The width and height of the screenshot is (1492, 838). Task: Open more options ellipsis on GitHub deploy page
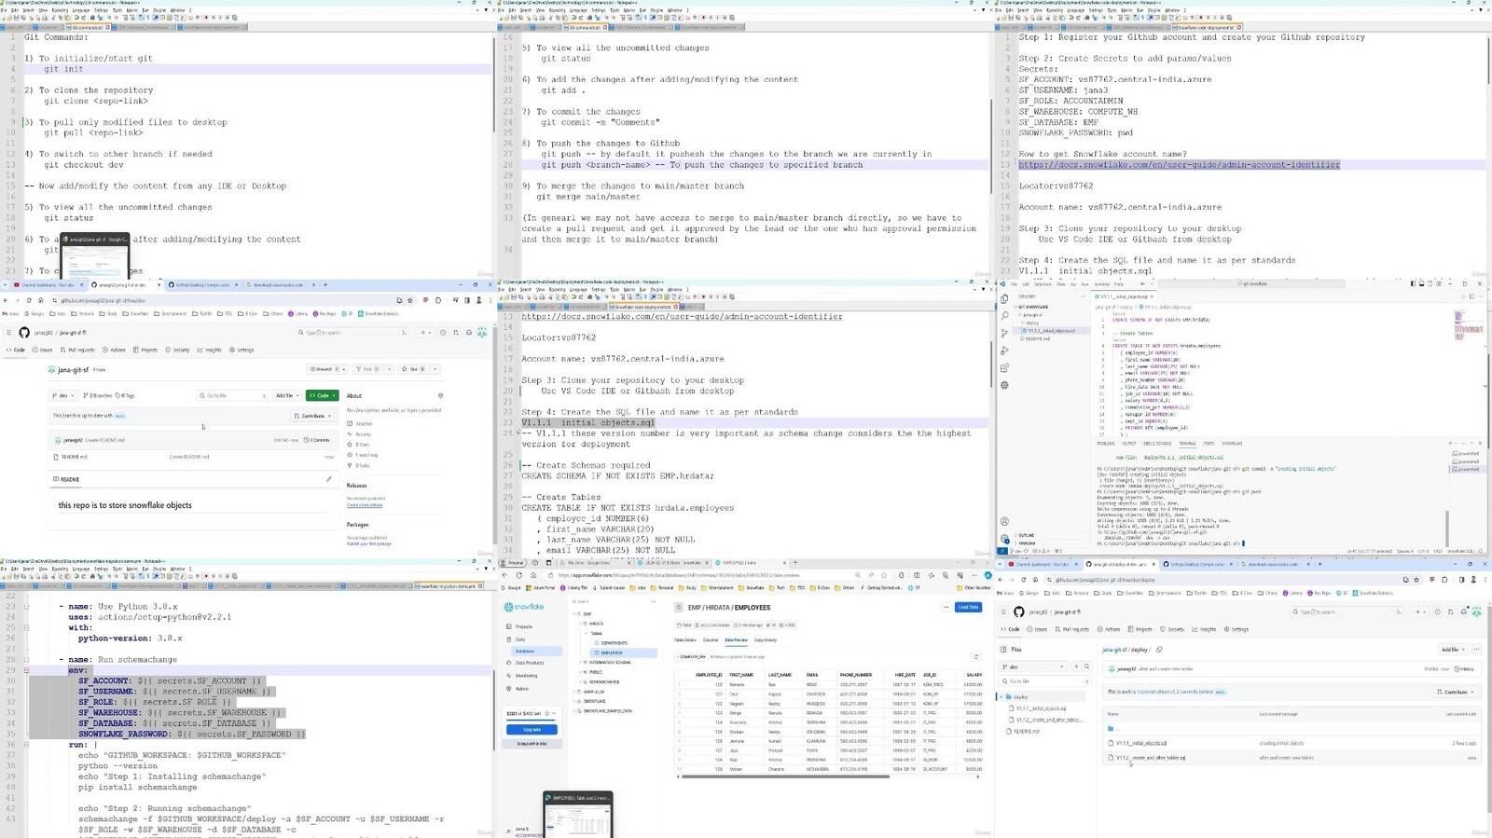point(1475,650)
